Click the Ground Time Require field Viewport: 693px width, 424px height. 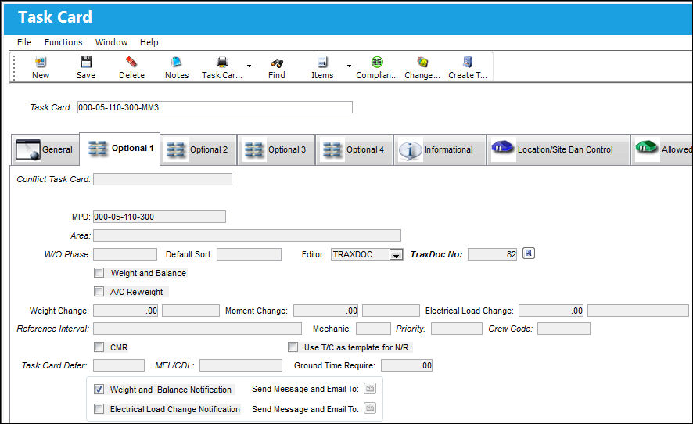407,365
